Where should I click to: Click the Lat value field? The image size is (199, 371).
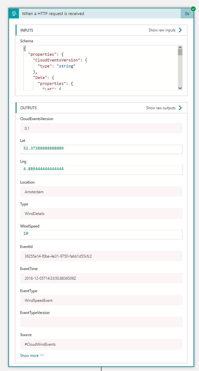coord(101,149)
